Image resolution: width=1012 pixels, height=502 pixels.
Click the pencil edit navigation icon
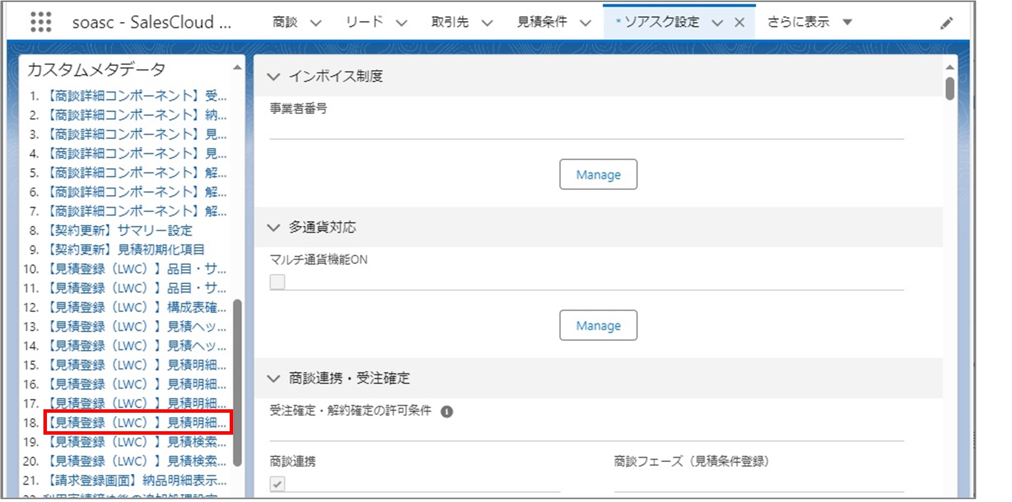(946, 23)
